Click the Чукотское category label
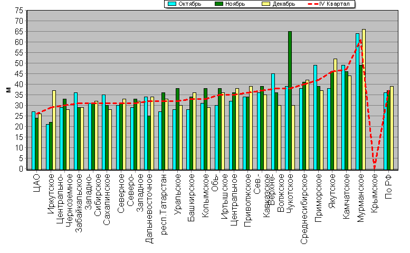 click(x=290, y=194)
